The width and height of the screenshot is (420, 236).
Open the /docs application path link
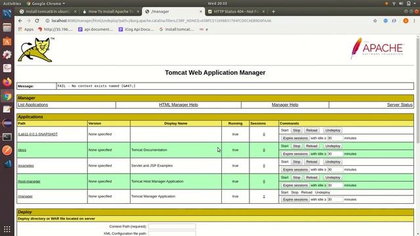[x=22, y=150]
